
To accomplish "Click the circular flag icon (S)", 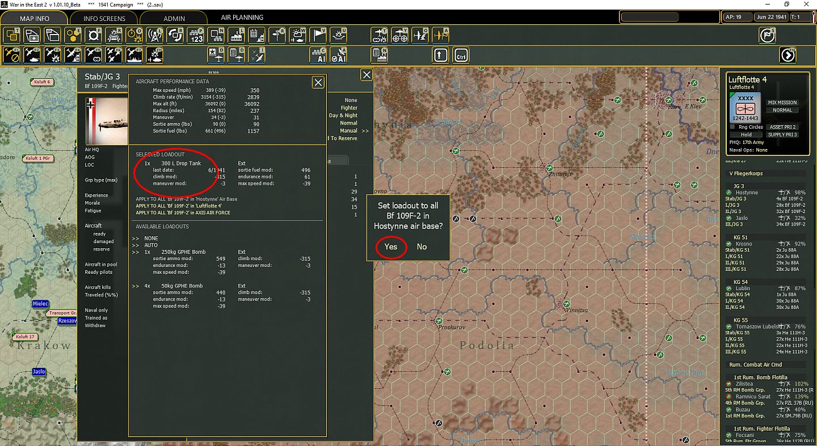I will pyautogui.click(x=767, y=35).
